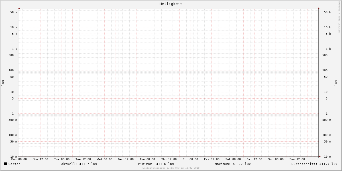Image resolution: width=342 pixels, height=171 pixels.
Task: Click the Mon 00:00 time axis label
Action: (19, 159)
